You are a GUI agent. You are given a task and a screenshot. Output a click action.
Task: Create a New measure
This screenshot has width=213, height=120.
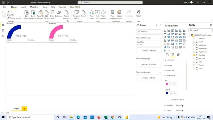(x=112, y=15)
